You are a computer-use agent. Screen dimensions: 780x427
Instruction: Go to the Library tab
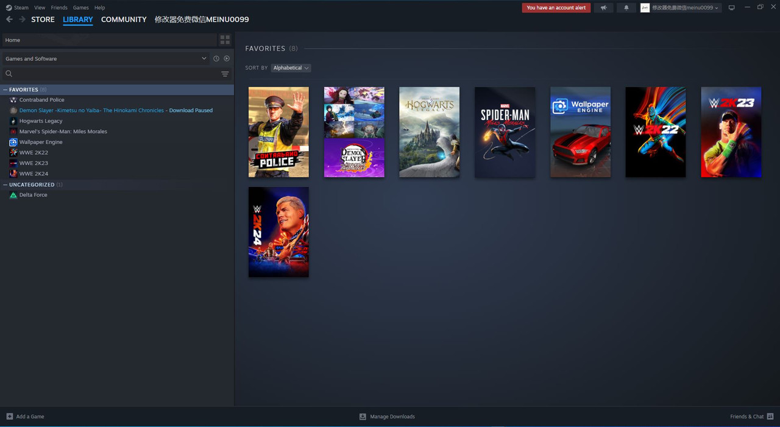78,19
